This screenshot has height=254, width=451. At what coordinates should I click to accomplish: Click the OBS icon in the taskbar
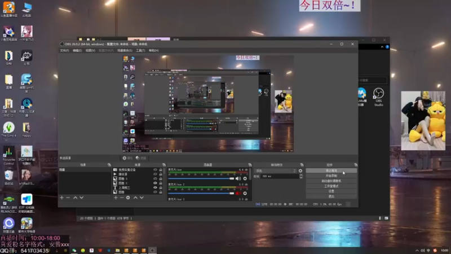[x=152, y=251]
